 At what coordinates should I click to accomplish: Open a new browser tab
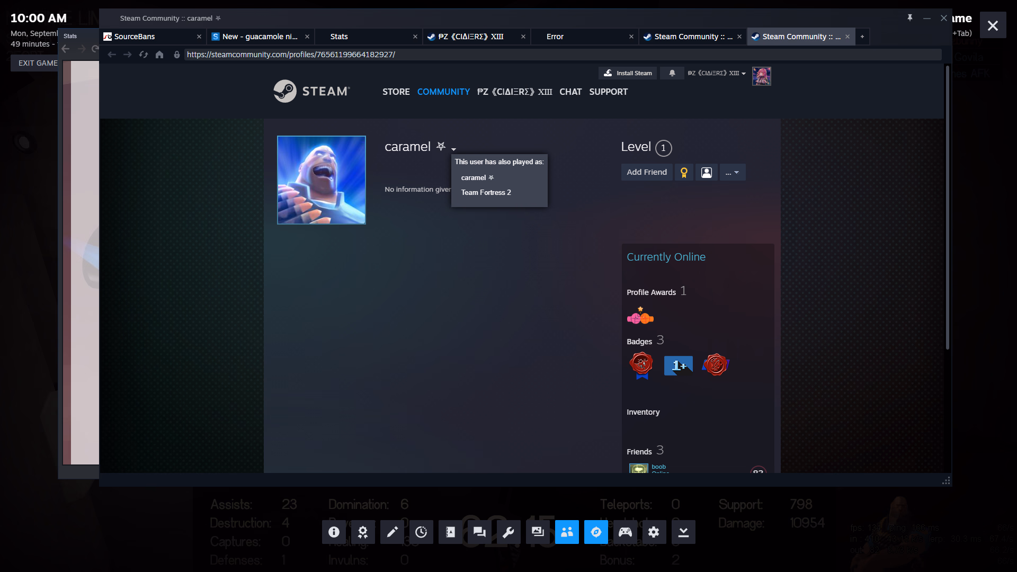(x=862, y=37)
